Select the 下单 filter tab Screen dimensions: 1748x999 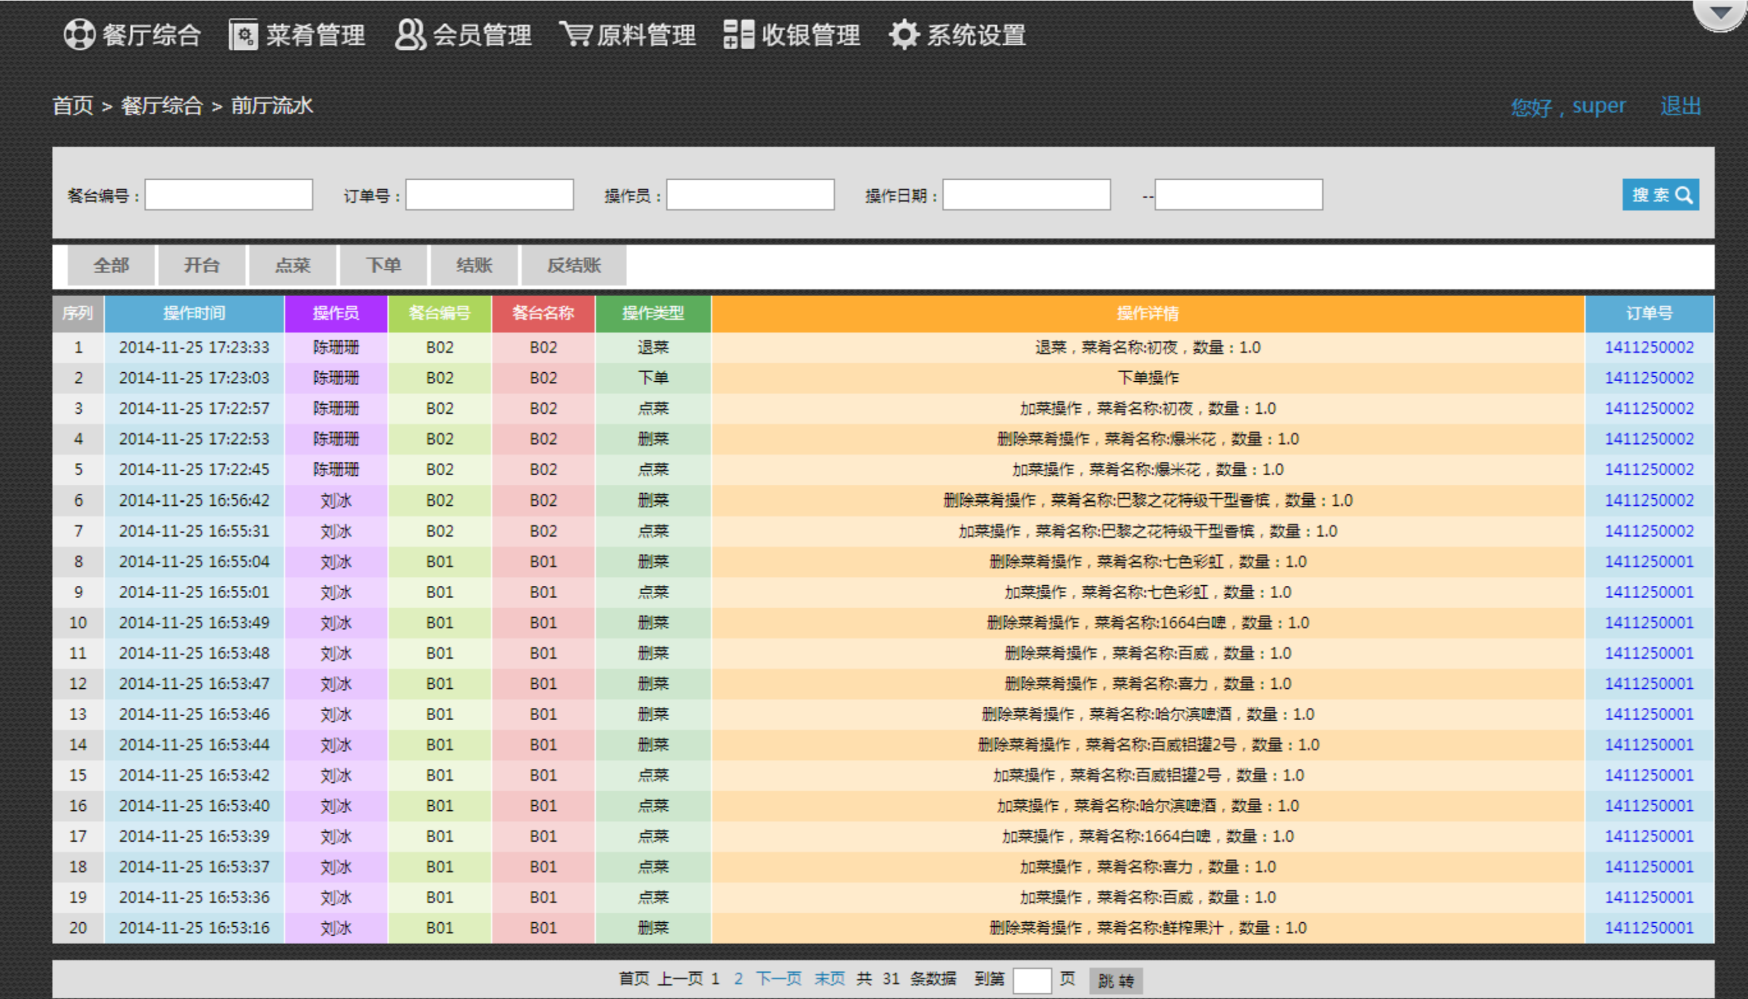pos(384,265)
